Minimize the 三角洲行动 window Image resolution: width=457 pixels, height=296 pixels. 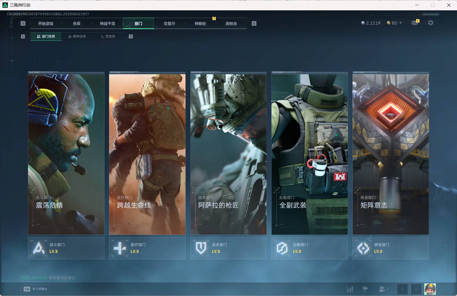tap(417, 5)
